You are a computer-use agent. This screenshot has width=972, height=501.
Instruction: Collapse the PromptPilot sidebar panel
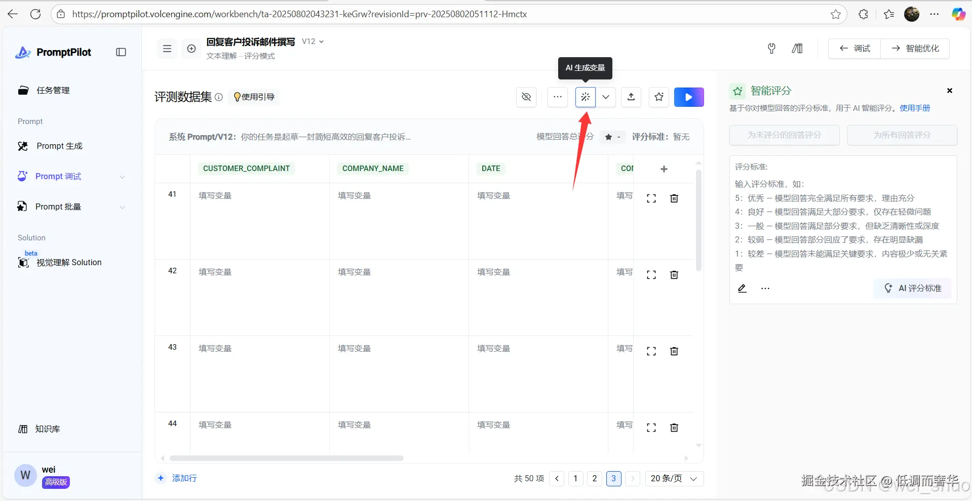[121, 52]
